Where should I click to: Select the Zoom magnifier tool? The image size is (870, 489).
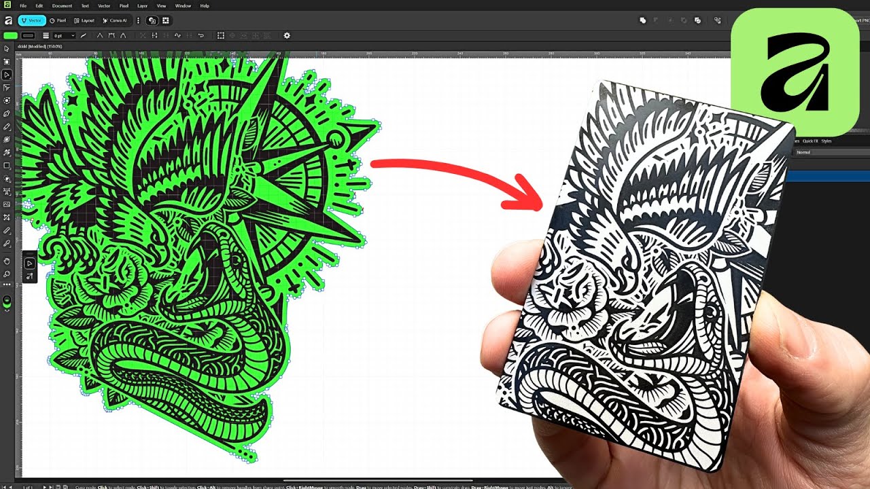coord(7,274)
